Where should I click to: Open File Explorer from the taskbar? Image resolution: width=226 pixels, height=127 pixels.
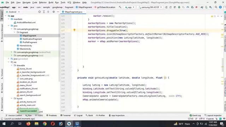point(36,124)
